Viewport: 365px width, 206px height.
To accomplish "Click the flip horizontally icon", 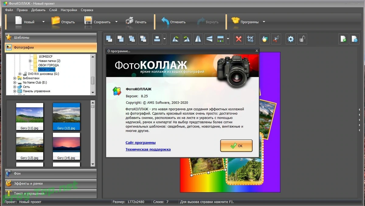I will 198,39.
